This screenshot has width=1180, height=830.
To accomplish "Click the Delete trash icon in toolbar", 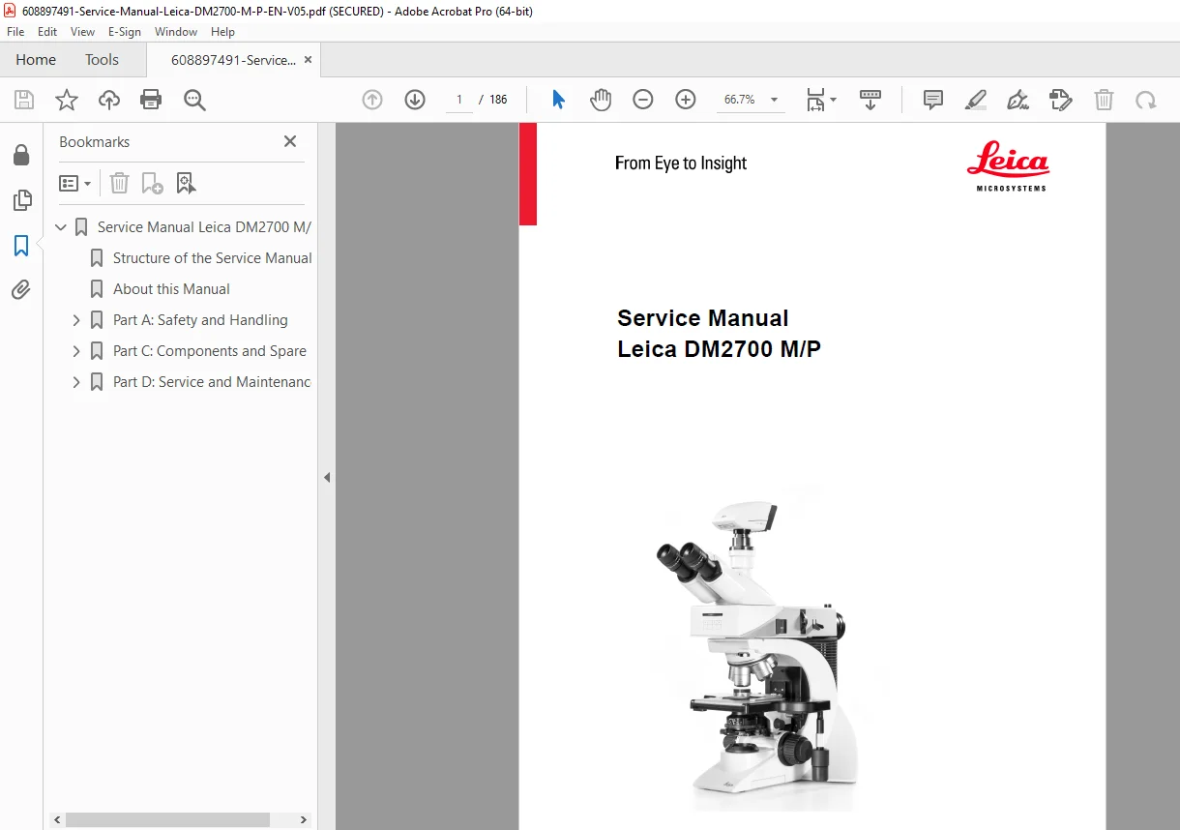I will 1104,100.
